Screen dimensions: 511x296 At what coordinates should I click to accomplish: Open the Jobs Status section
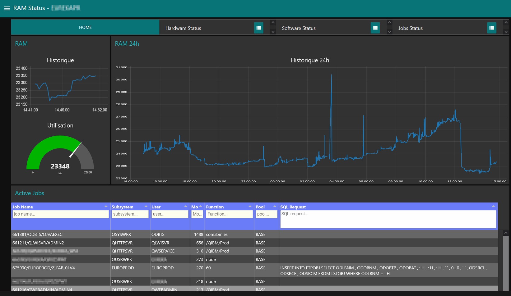tap(410, 28)
